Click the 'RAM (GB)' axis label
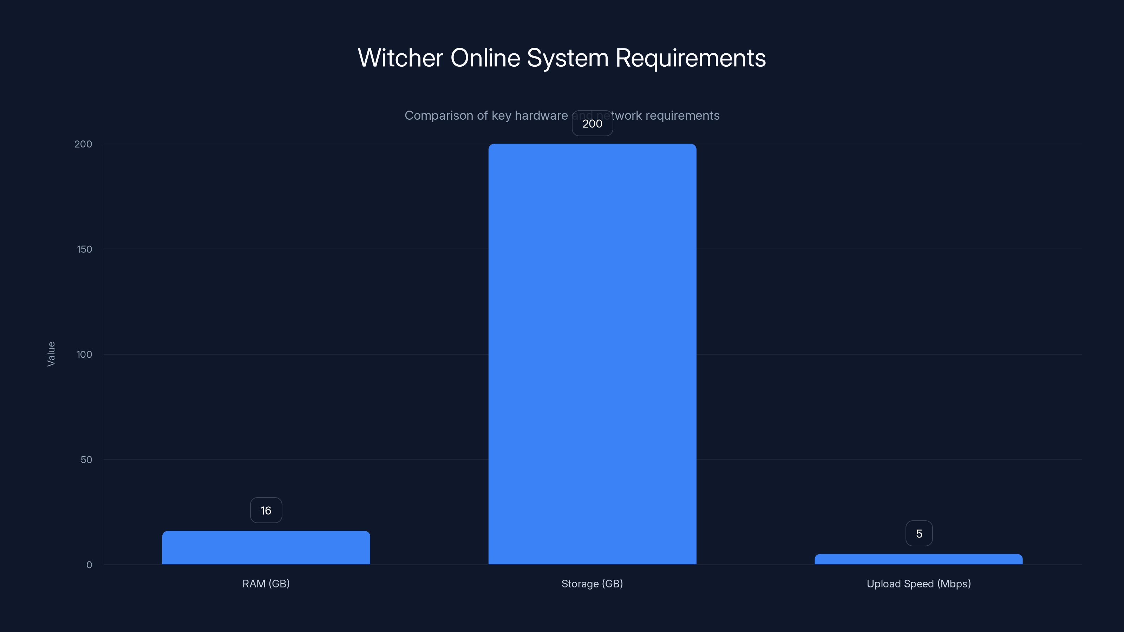Image resolution: width=1124 pixels, height=632 pixels. click(266, 584)
